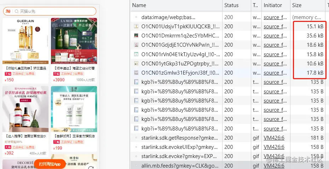
Task: Click icon of first kgb?i= request row
Action: [x=137, y=82]
